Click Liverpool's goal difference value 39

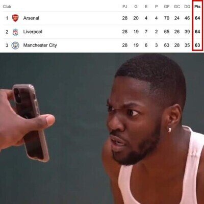pos(187,32)
